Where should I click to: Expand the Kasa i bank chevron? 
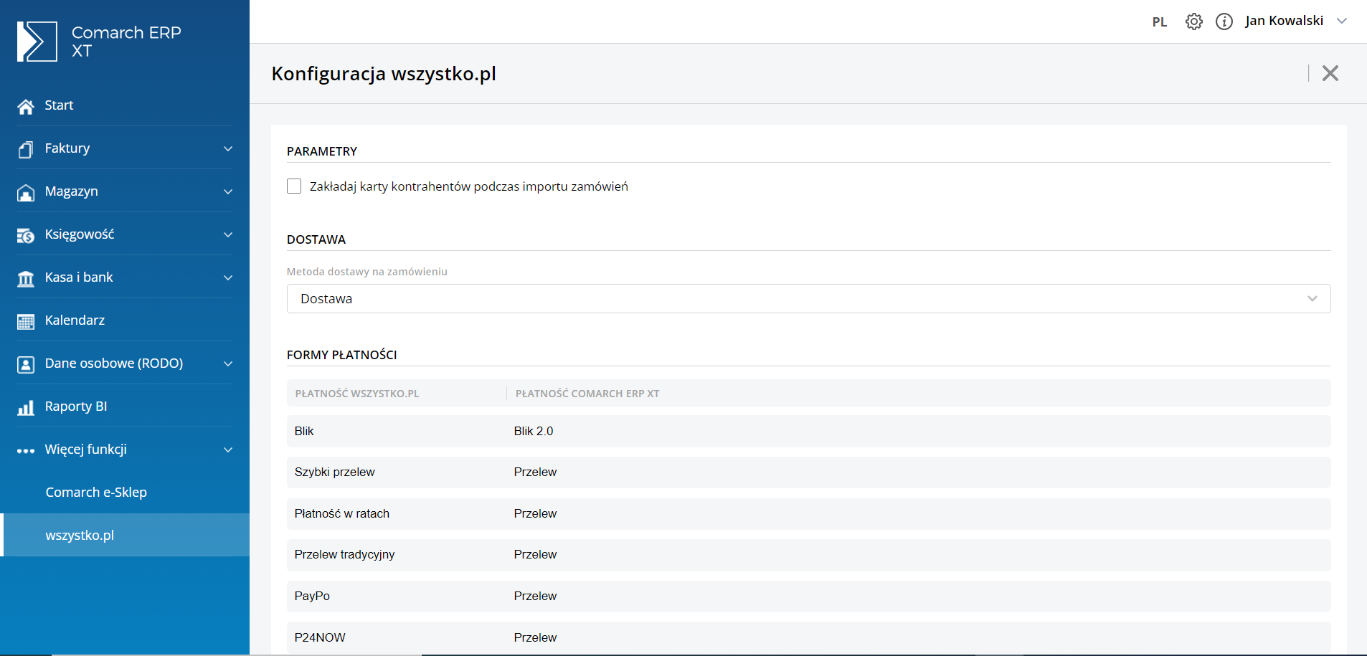click(x=228, y=277)
